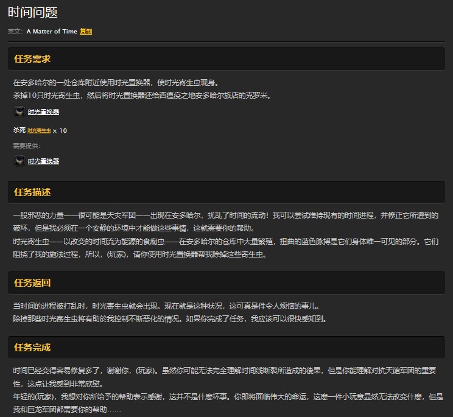The width and height of the screenshot is (453, 417).
Task: Open the 时光置换器 item link above 杀死
Action: (44, 112)
